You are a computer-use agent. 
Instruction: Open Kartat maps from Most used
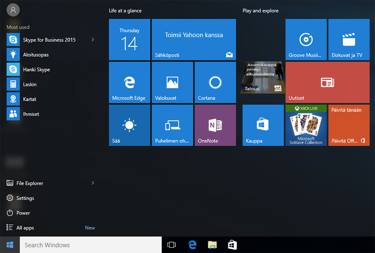tap(29, 99)
